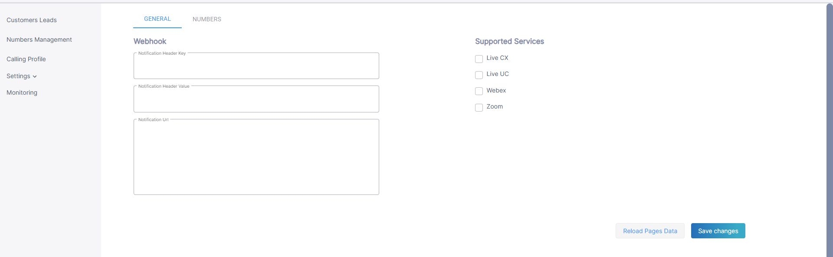The width and height of the screenshot is (833, 257).
Task: Open Customers Leads in the sidebar
Action: coord(32,20)
